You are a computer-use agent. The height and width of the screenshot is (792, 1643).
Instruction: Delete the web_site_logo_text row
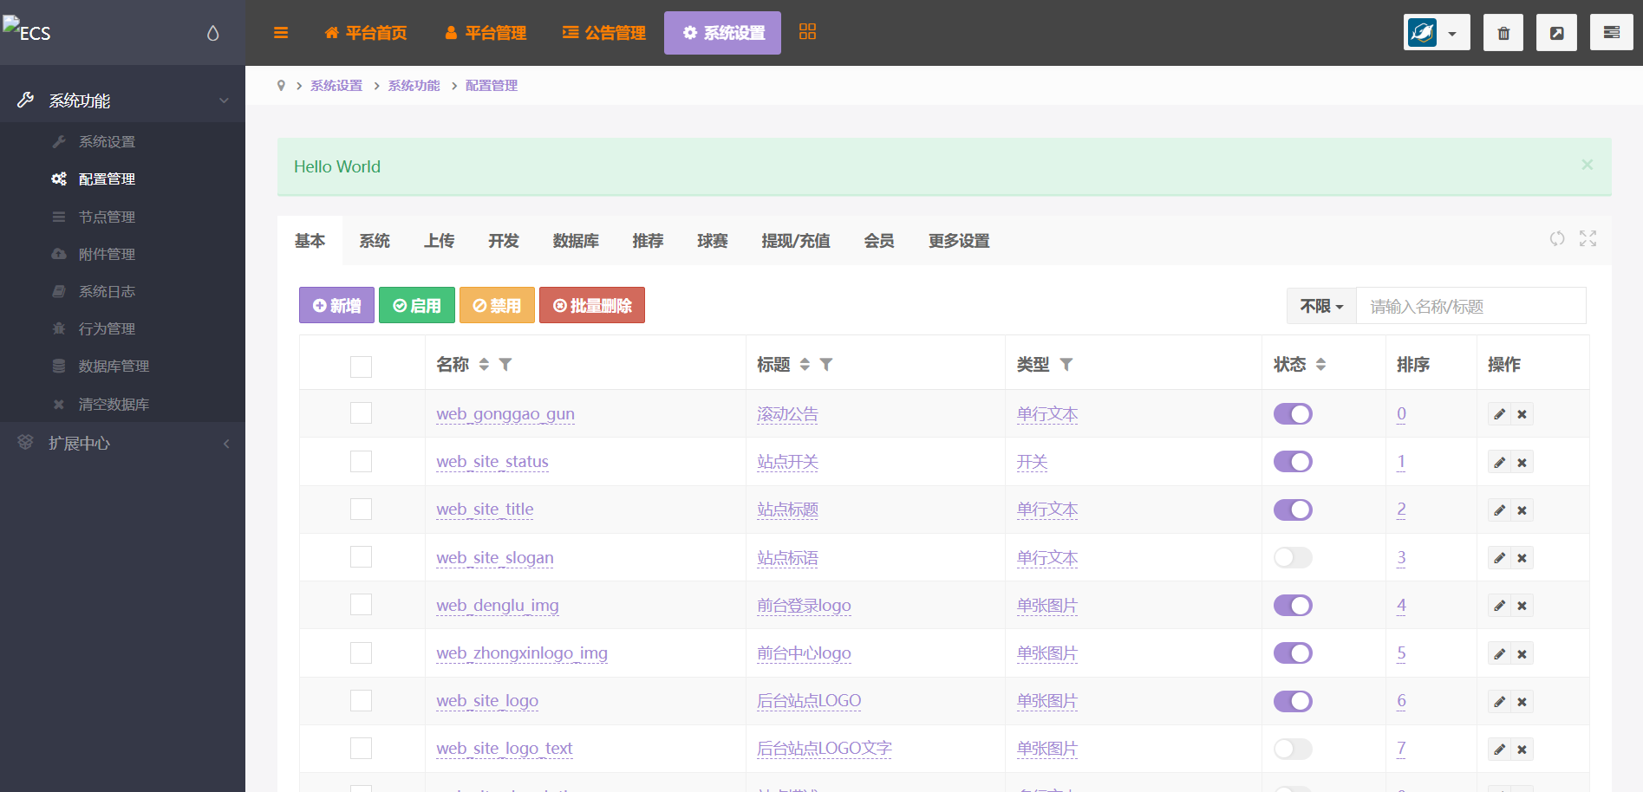pos(1522,750)
